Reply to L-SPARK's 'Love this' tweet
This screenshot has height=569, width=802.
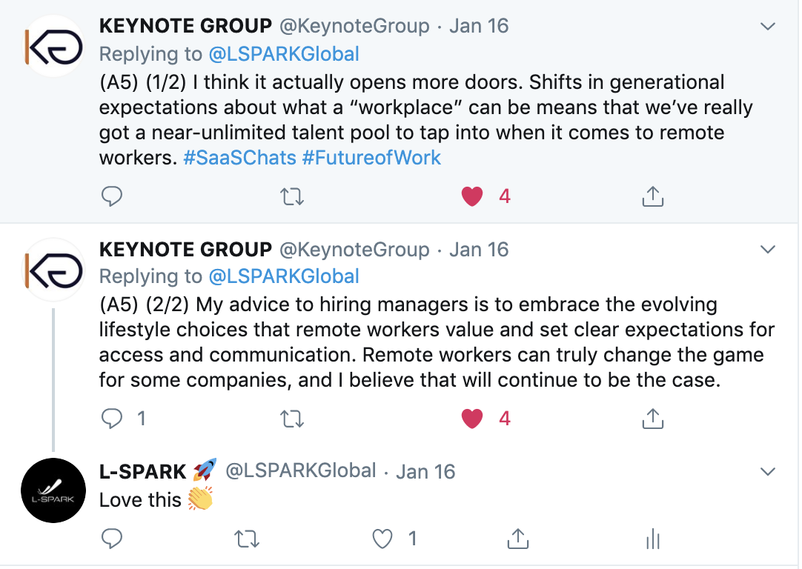tap(111, 539)
